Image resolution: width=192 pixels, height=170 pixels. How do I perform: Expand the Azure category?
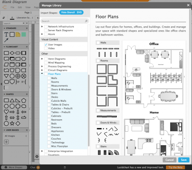pyautogui.click(x=42, y=34)
